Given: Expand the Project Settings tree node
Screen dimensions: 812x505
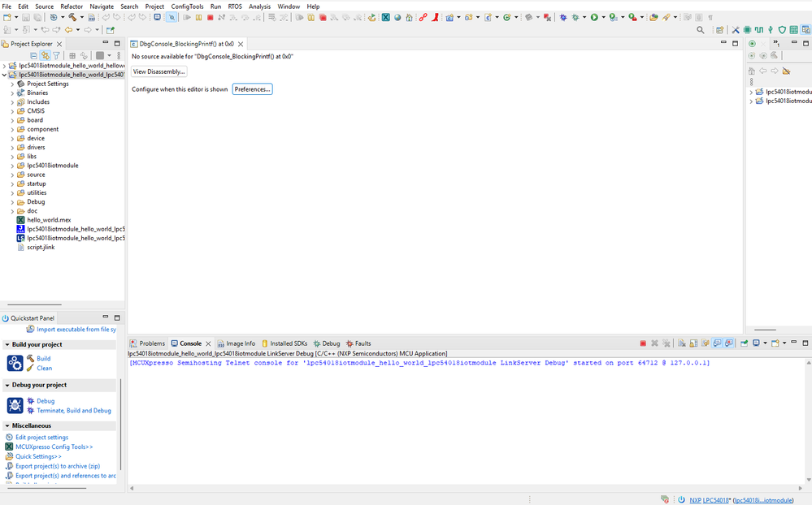Looking at the screenshot, I should pos(12,84).
